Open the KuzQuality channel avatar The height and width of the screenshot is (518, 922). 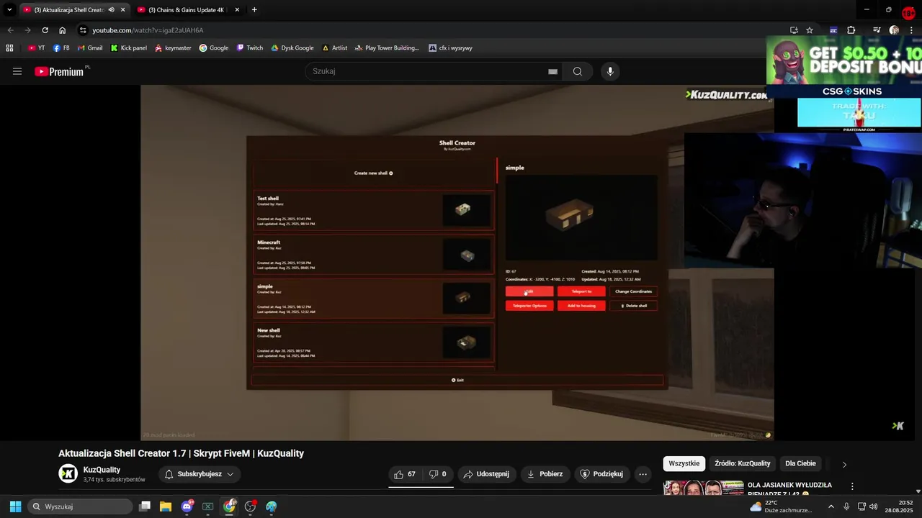pyautogui.click(x=68, y=473)
